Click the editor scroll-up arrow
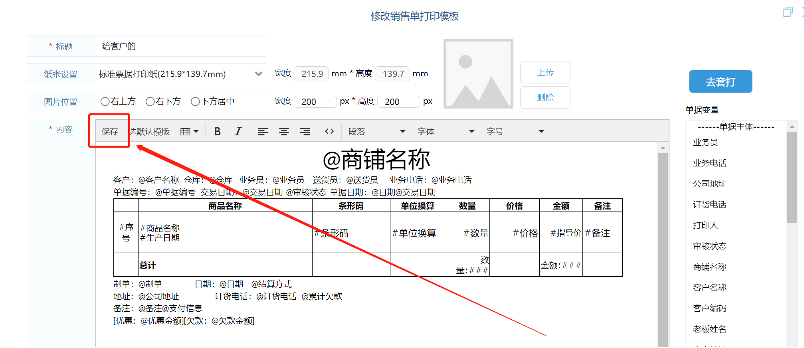 pos(663,148)
